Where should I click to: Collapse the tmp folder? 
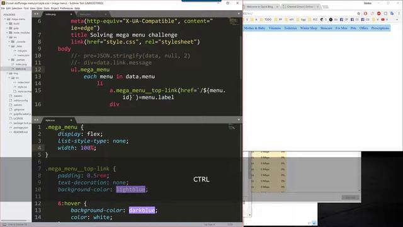(7, 73)
